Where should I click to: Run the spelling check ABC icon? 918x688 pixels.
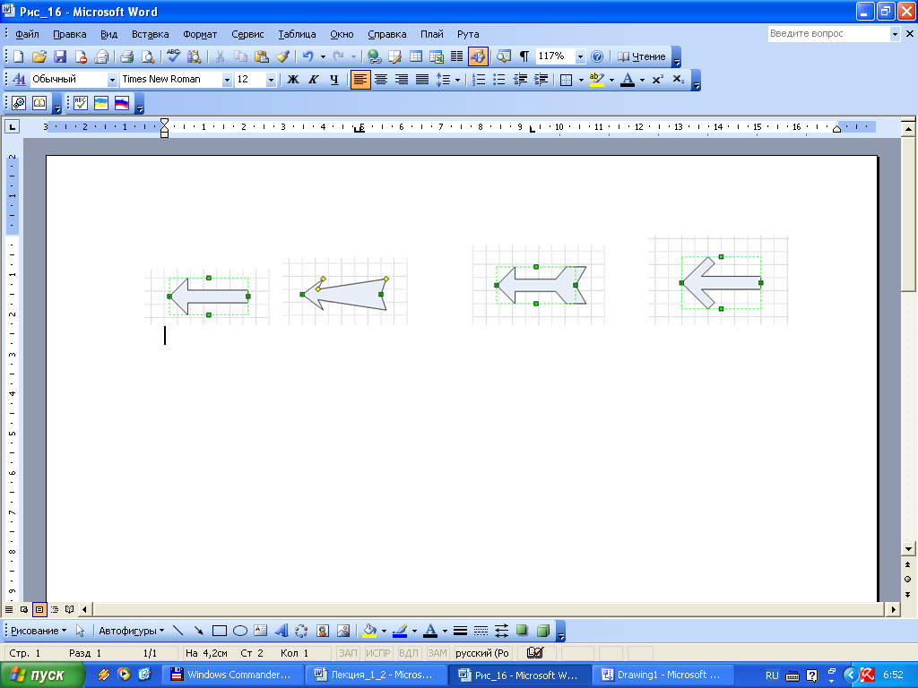click(173, 56)
